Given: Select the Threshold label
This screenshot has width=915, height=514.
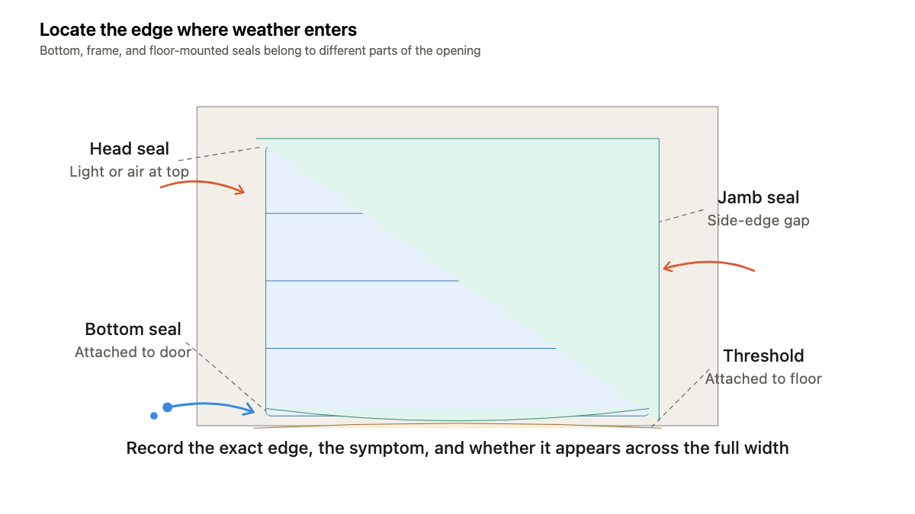Looking at the screenshot, I should (x=763, y=356).
